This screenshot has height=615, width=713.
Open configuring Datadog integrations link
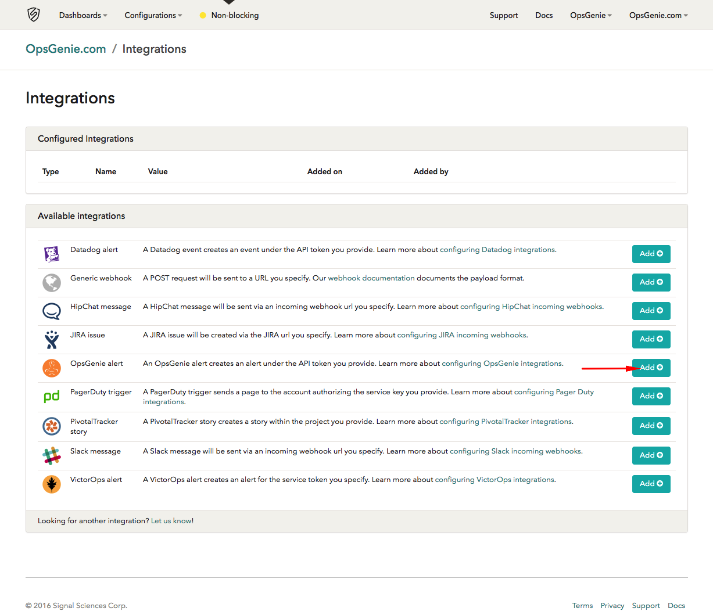click(x=497, y=250)
